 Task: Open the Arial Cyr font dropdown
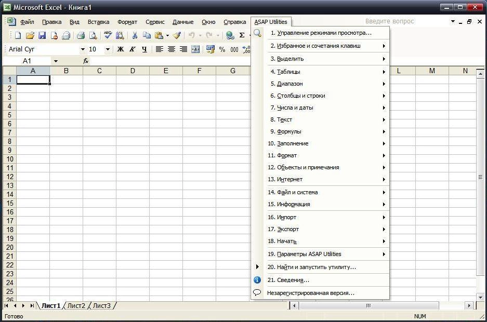point(83,49)
